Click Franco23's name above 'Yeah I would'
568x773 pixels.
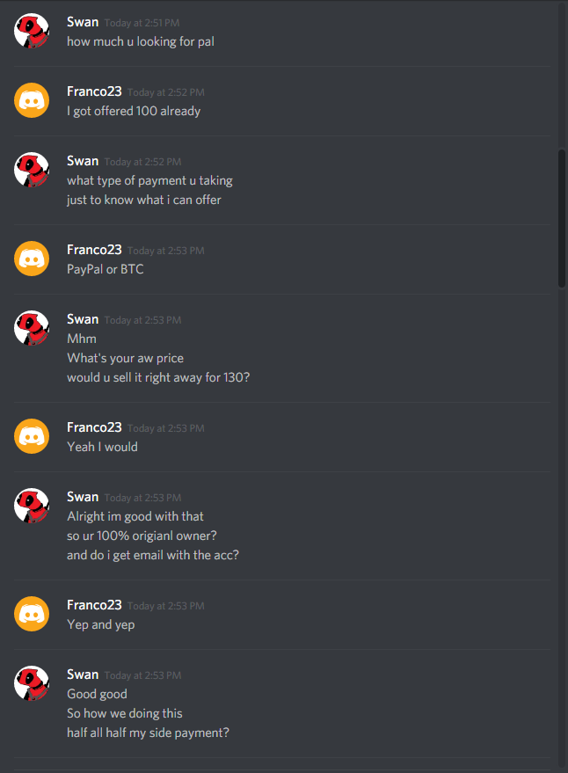coord(94,427)
